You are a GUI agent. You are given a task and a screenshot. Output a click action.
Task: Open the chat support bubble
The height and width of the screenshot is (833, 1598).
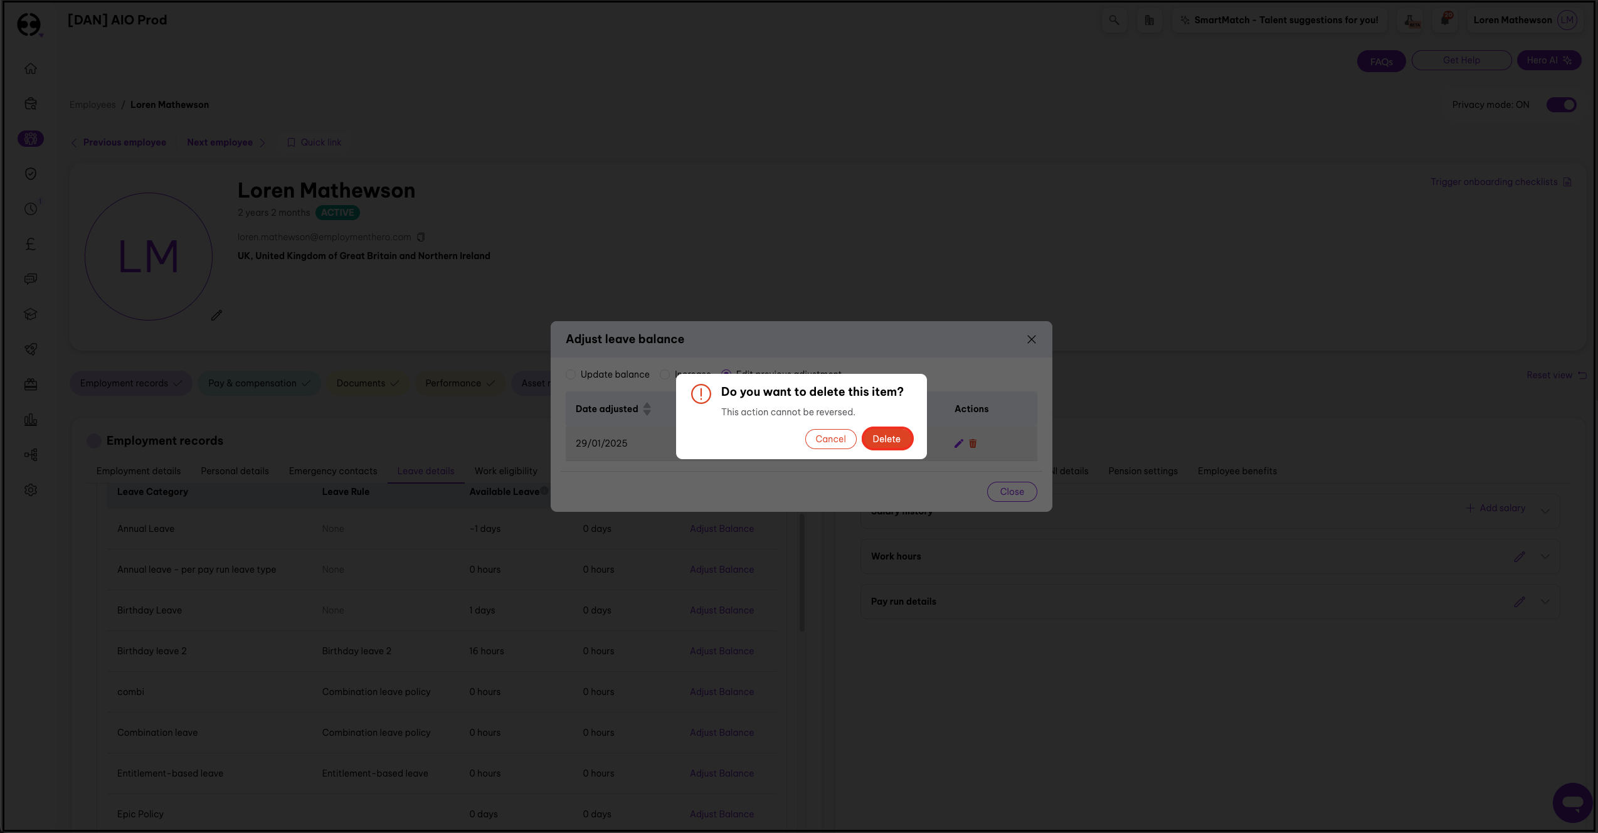[x=1572, y=802]
